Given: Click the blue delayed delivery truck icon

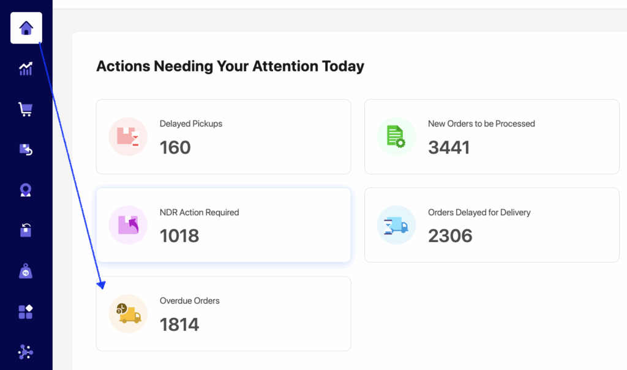Looking at the screenshot, I should tap(396, 225).
